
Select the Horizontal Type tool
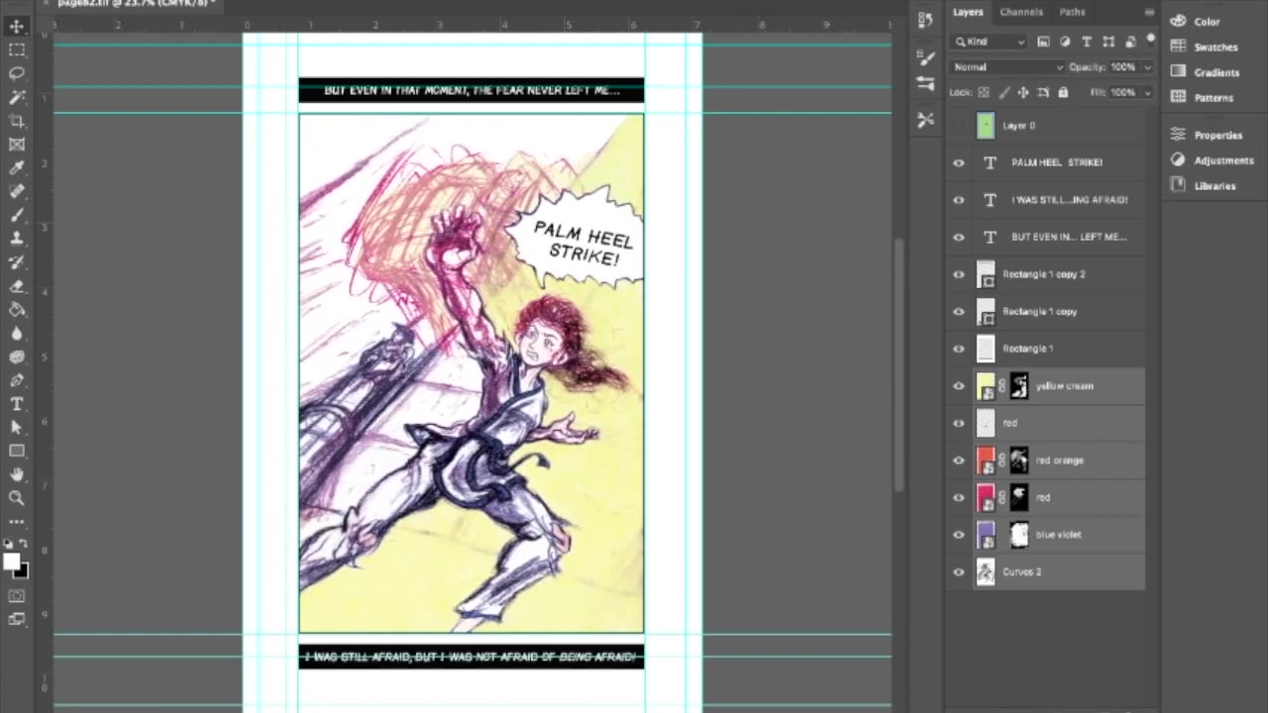(x=17, y=404)
